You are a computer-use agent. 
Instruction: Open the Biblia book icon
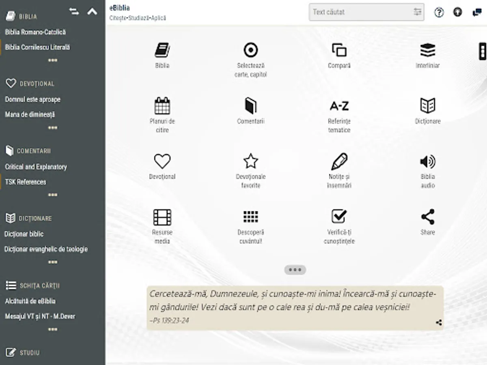click(162, 50)
